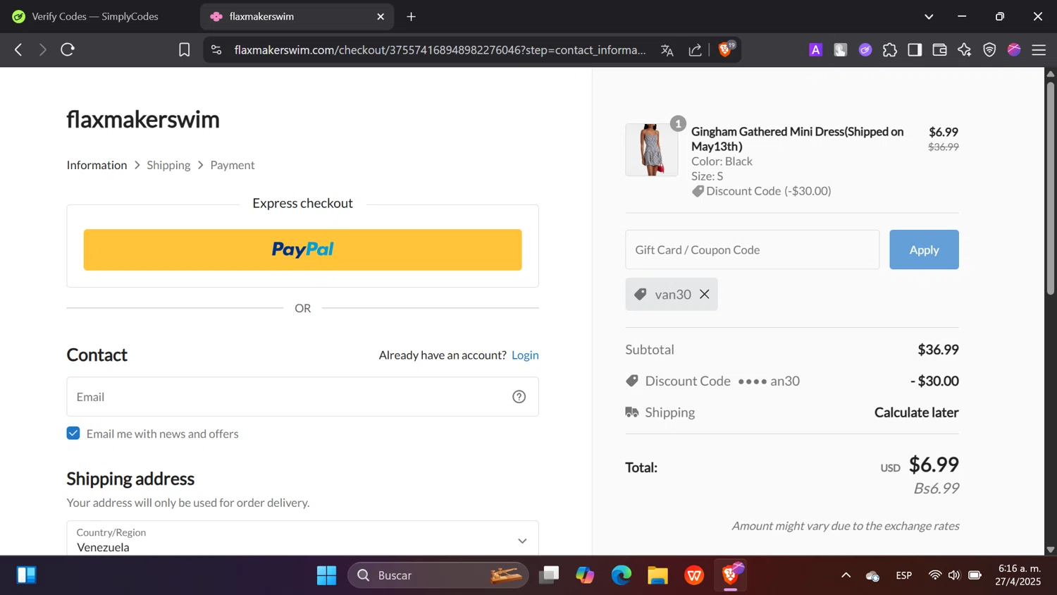Open Copilot from the taskbar
The height and width of the screenshot is (595, 1057).
(x=585, y=575)
